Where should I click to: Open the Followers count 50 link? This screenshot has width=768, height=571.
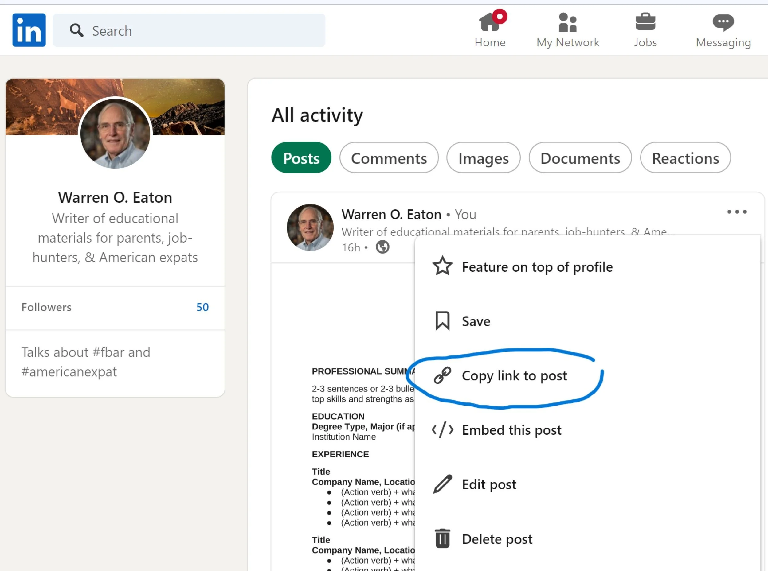pos(202,307)
